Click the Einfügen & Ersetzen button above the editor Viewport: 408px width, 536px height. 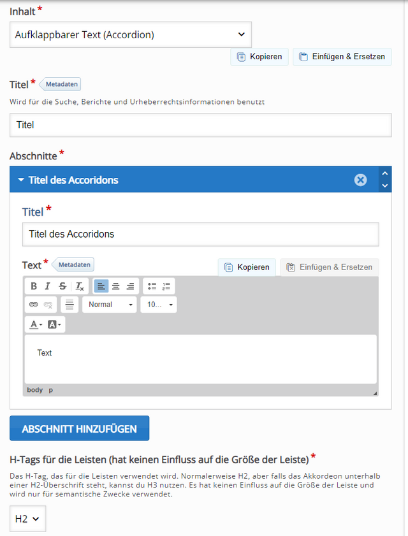[x=330, y=267]
